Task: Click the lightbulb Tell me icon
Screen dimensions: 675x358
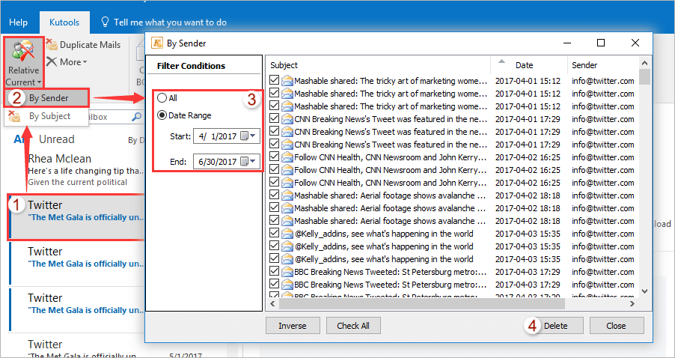Action: 105,22
